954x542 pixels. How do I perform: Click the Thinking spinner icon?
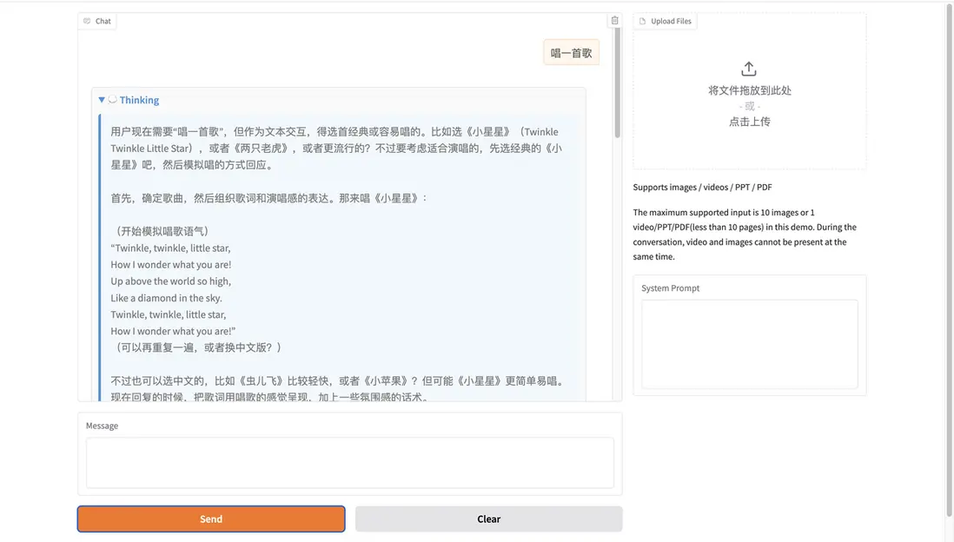[113, 99]
